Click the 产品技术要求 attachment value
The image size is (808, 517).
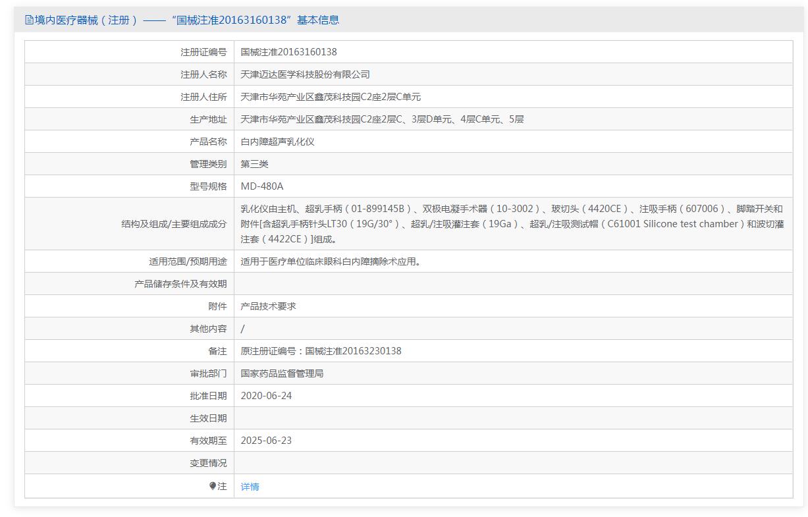click(x=268, y=306)
